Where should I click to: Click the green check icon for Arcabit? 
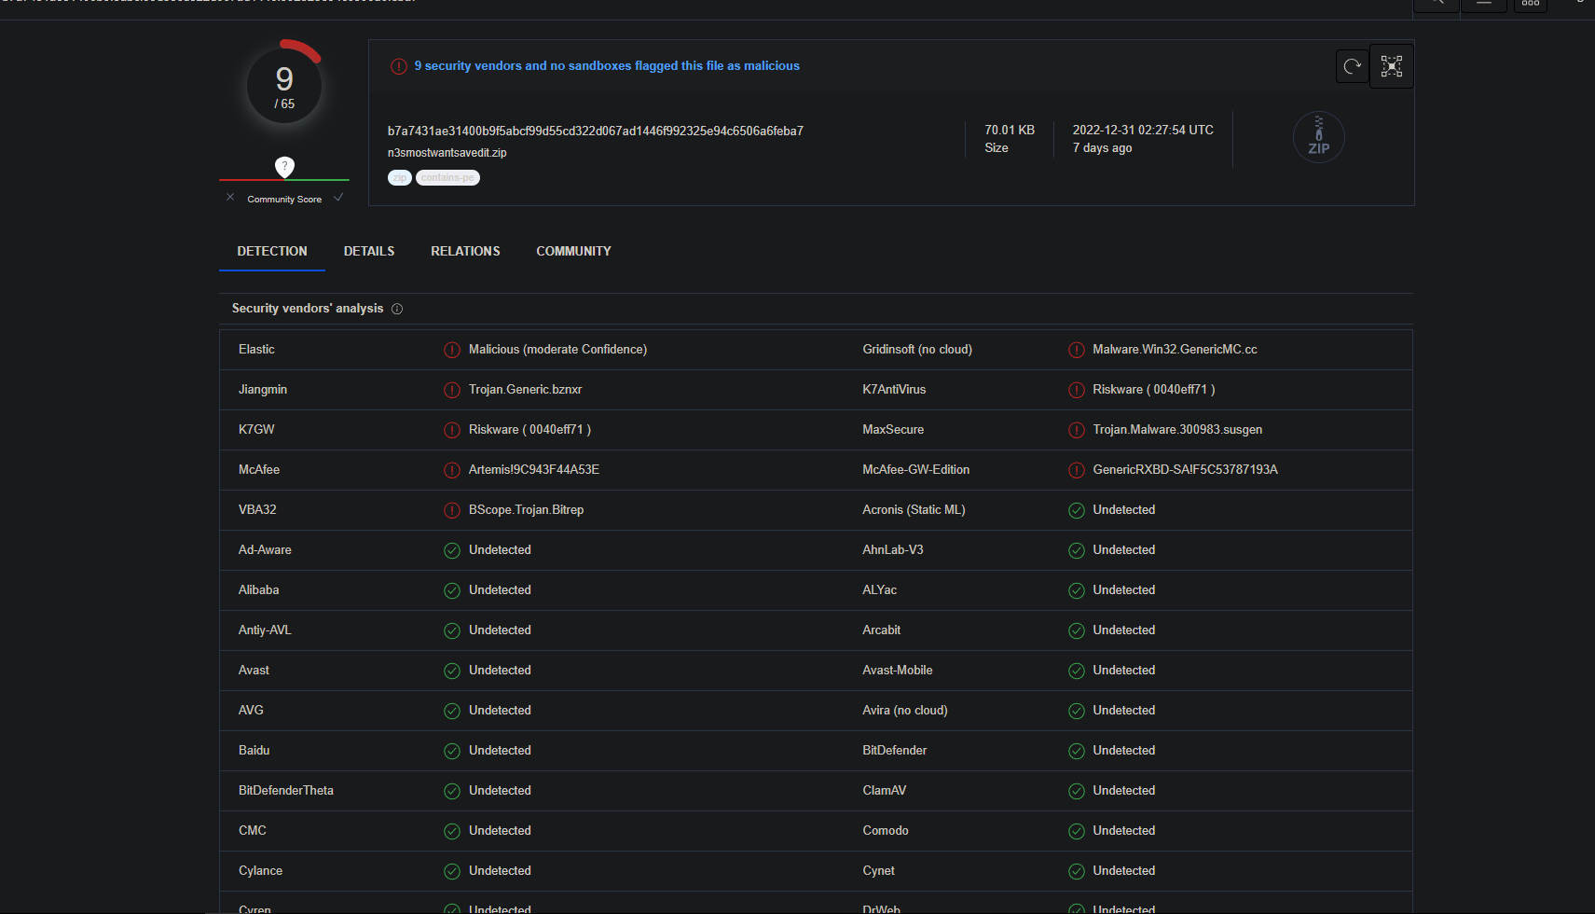click(x=1077, y=630)
